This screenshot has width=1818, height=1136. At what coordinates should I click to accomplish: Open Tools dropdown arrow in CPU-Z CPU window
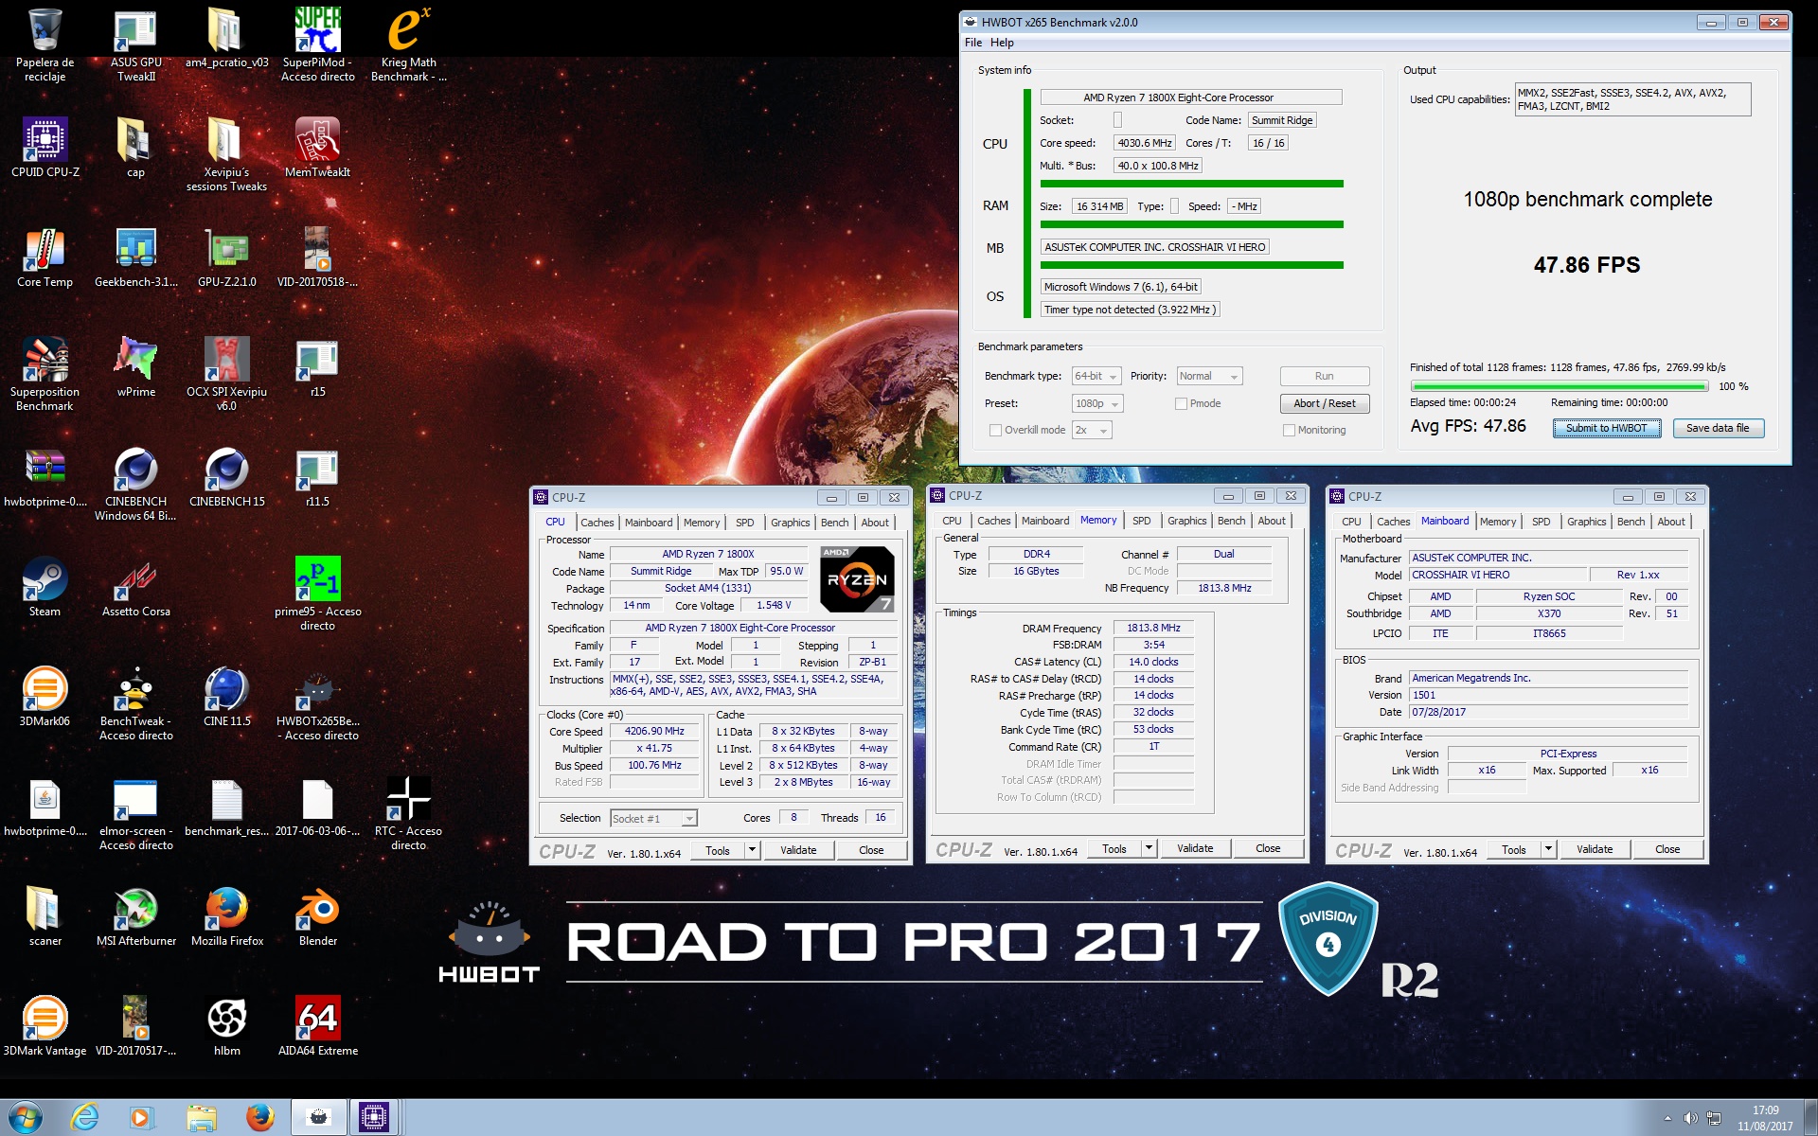(x=753, y=850)
